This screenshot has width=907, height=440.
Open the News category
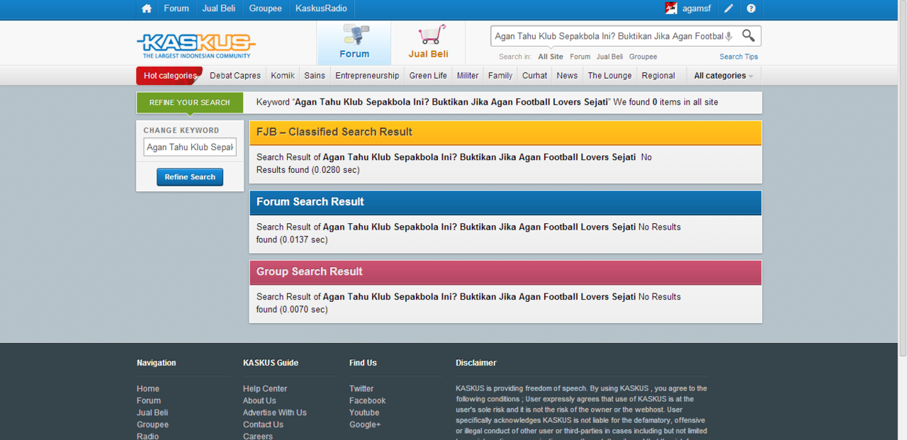tap(567, 76)
